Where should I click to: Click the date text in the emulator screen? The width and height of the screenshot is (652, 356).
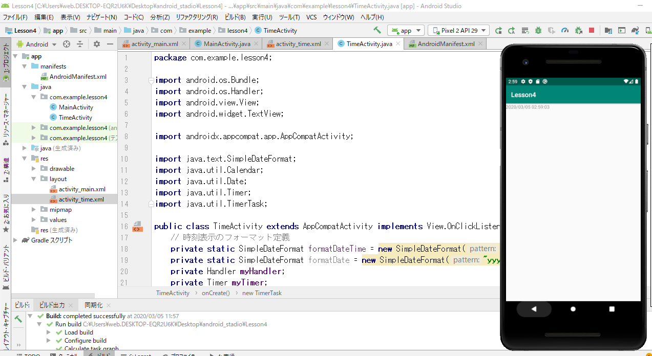coord(528,107)
